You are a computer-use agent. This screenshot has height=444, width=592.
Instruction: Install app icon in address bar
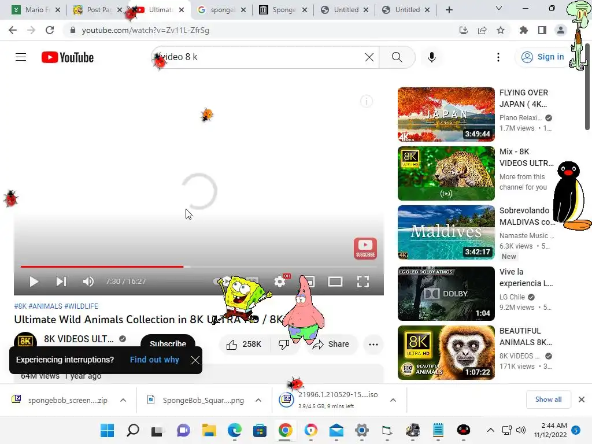tap(463, 30)
